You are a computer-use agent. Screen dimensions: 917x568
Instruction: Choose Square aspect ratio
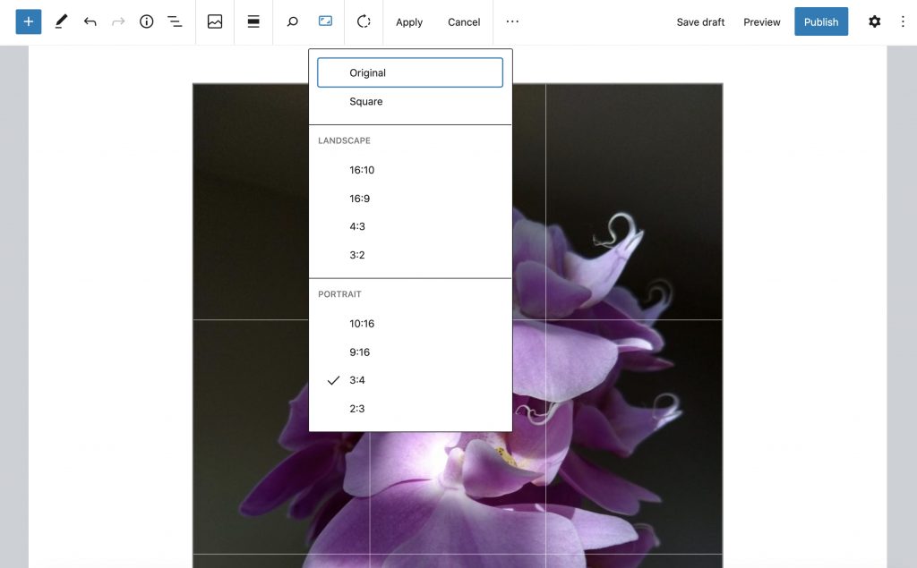[410, 101]
